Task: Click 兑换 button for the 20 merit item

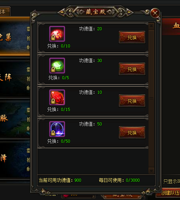Action: tap(132, 37)
